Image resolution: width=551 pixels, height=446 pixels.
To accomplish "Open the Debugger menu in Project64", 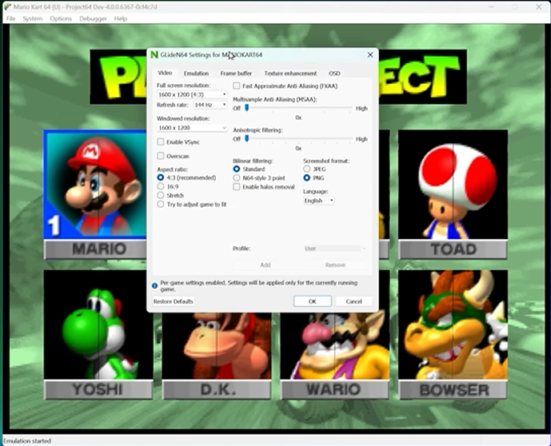I will coord(93,18).
